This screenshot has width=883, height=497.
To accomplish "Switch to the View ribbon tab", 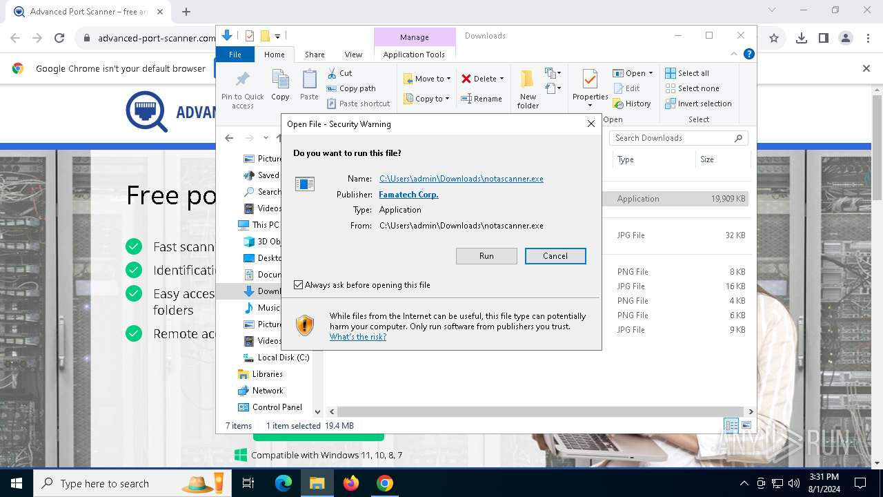I will click(x=353, y=55).
